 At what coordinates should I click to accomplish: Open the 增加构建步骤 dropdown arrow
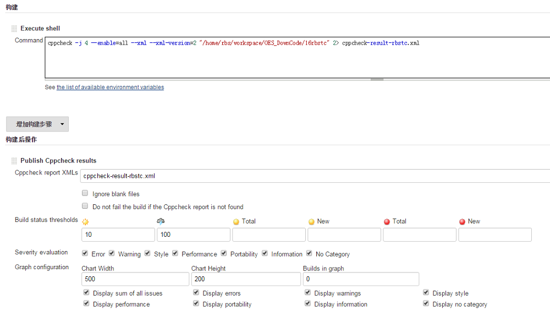[62, 124]
